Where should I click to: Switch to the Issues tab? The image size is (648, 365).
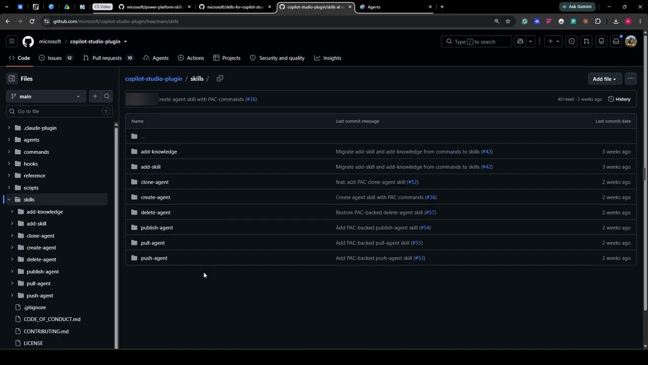[x=56, y=58]
